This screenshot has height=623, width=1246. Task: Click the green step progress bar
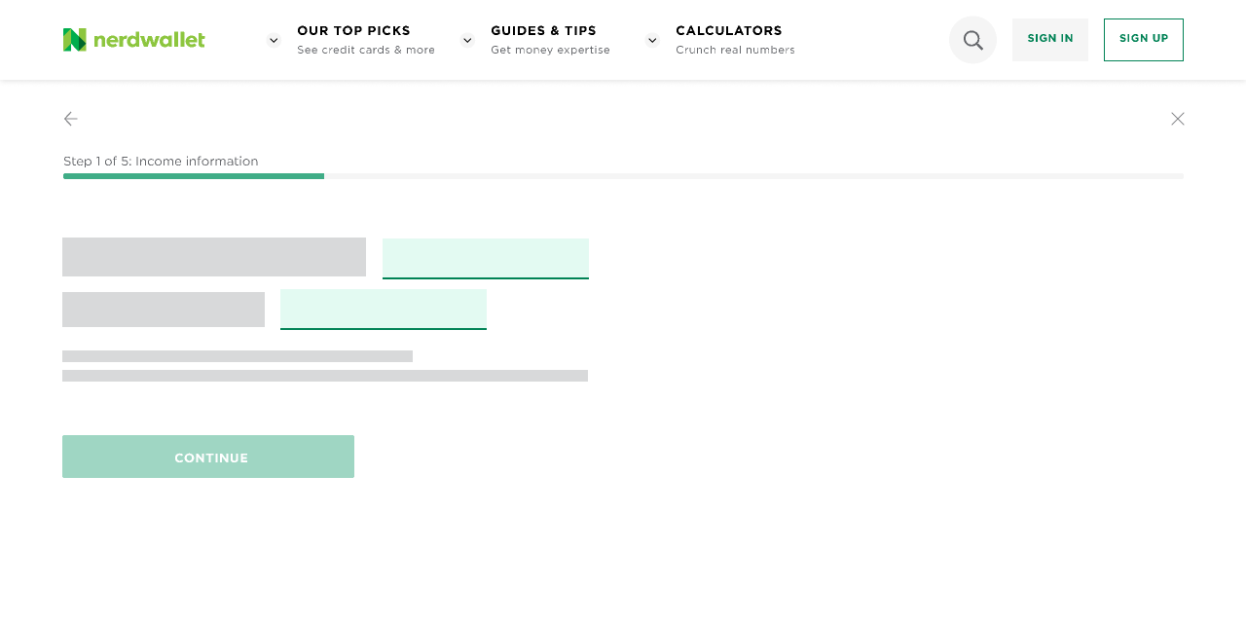(194, 176)
